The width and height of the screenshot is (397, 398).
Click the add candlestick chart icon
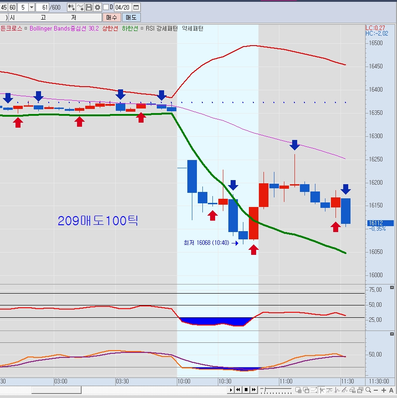pyautogui.click(x=72, y=7)
